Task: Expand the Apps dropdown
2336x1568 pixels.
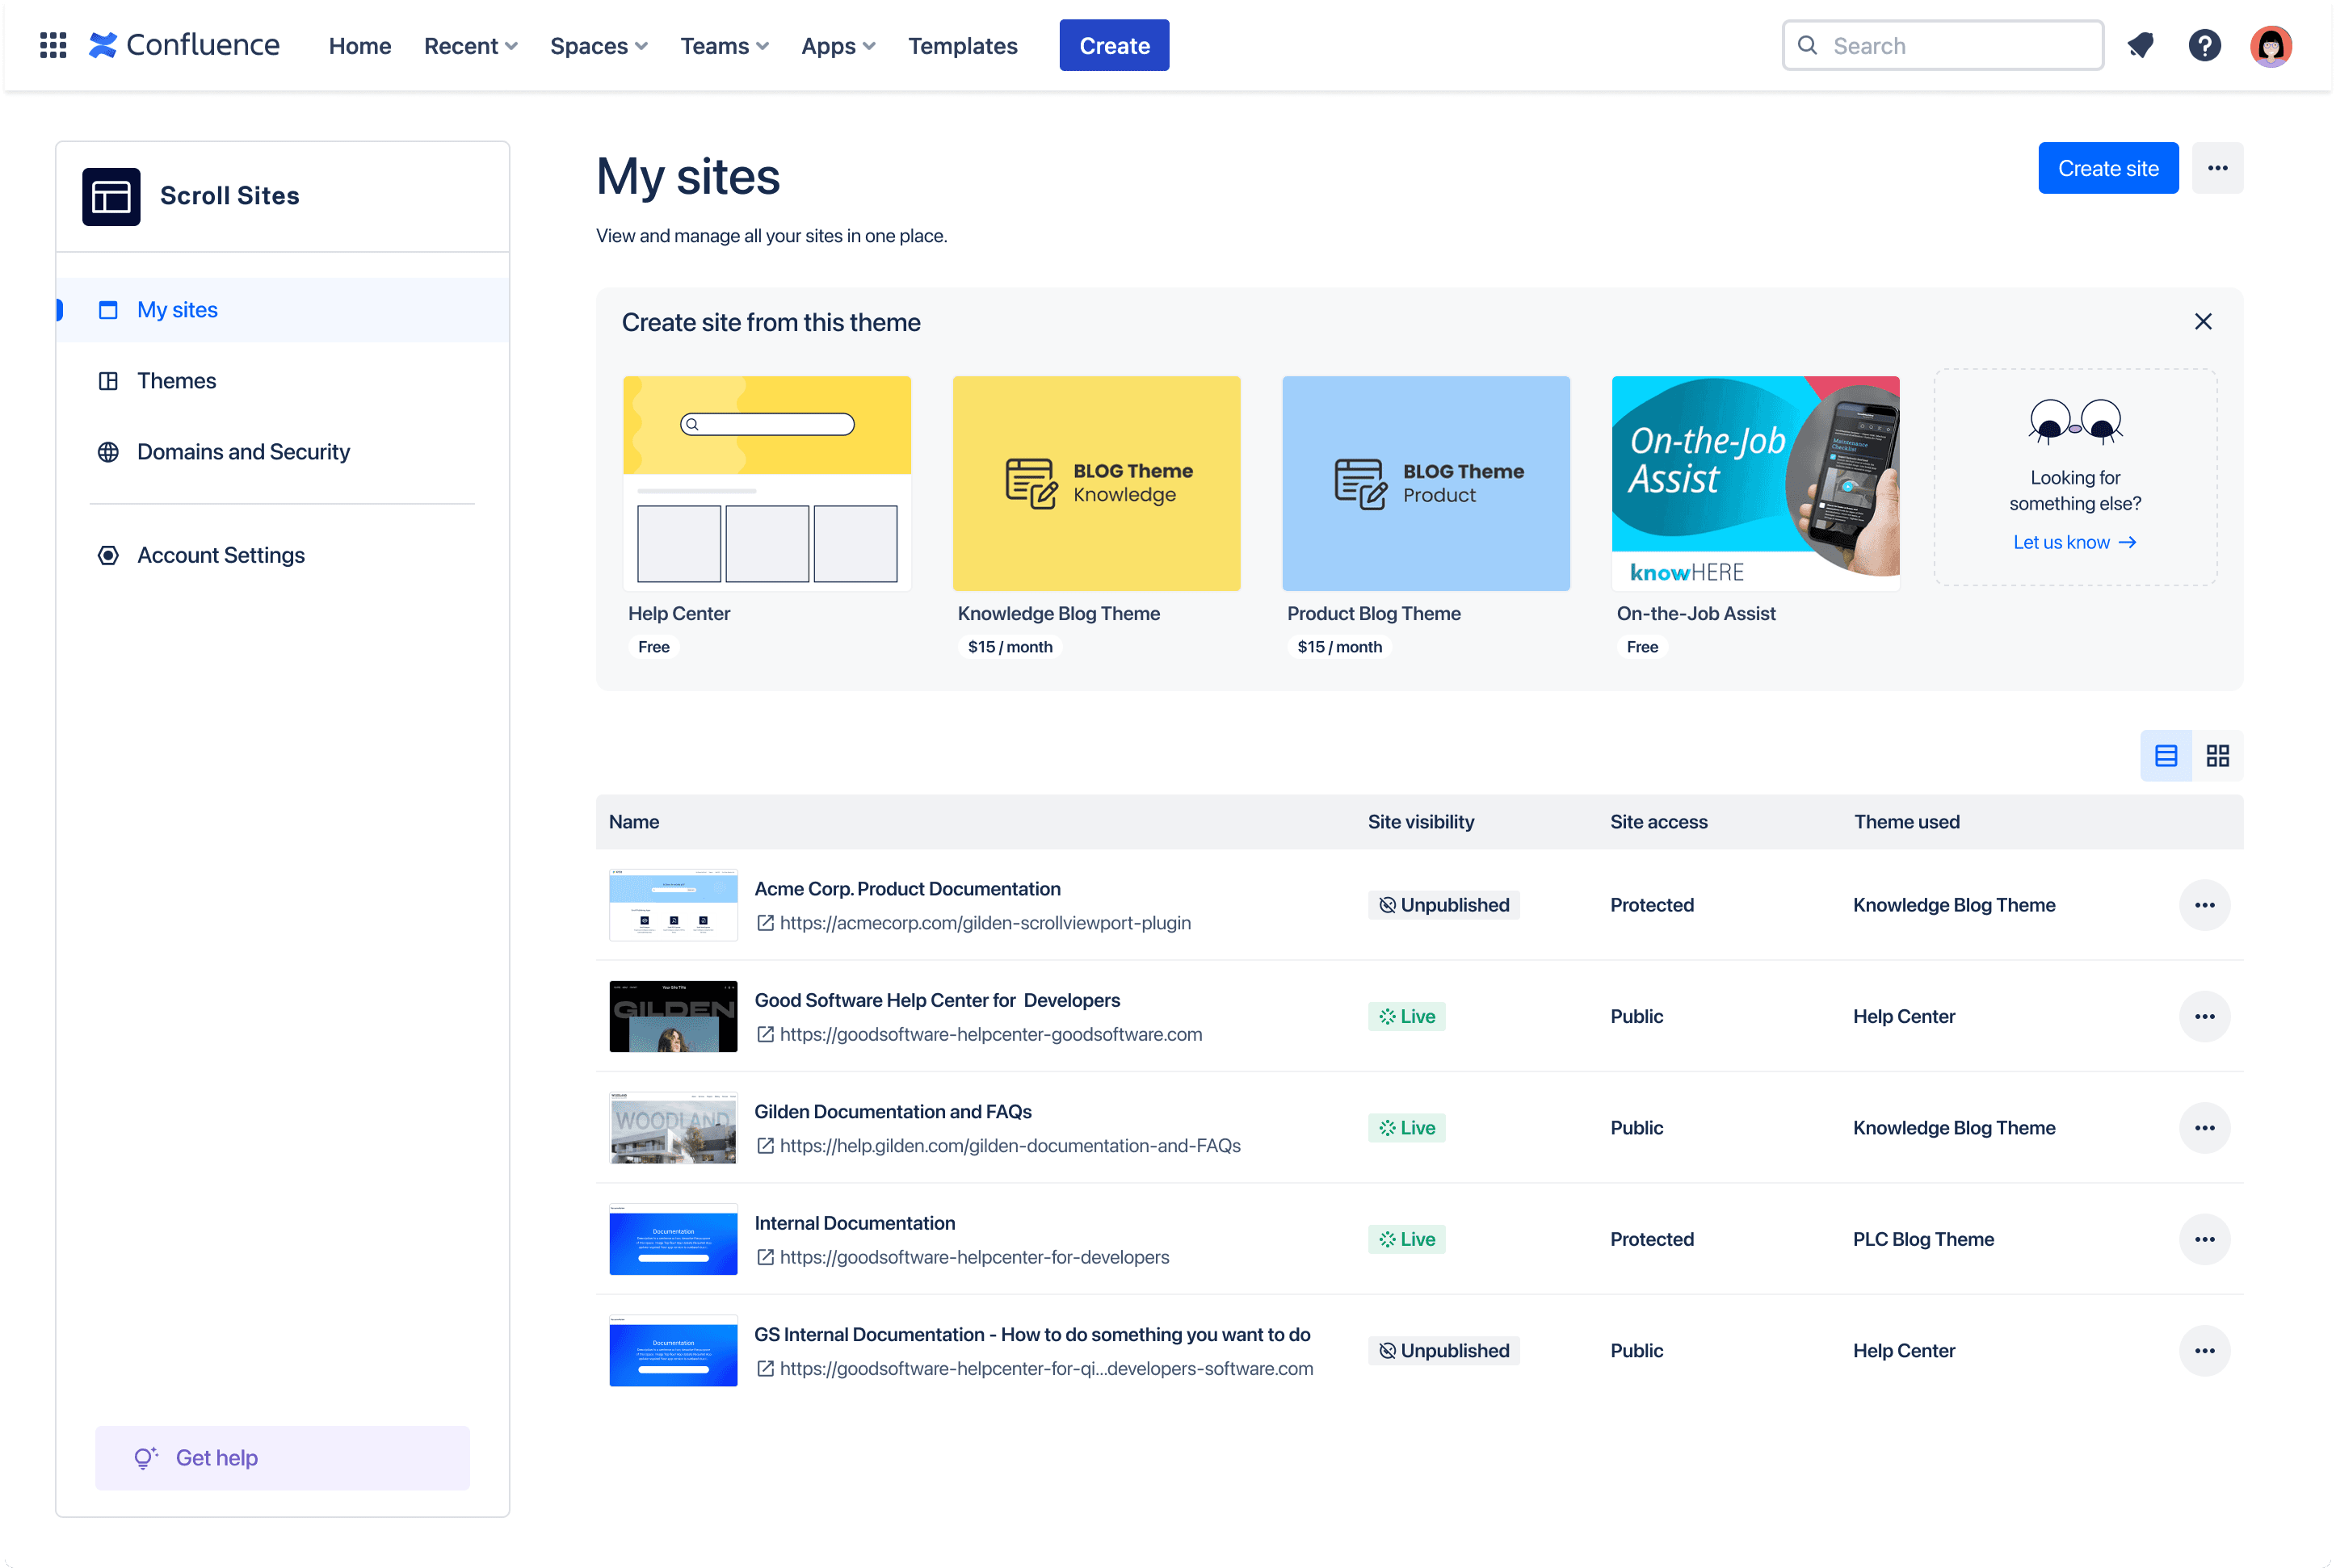Action: [838, 46]
